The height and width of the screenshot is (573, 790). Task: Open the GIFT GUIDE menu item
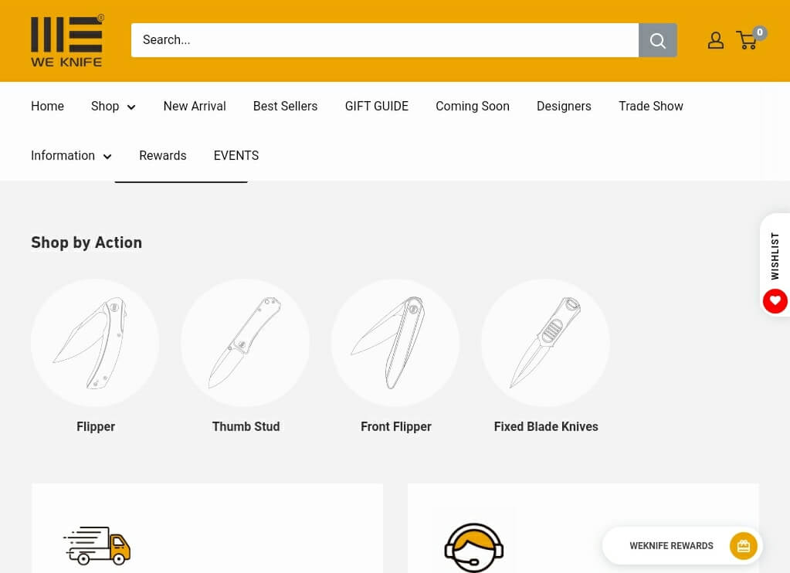[376, 107]
